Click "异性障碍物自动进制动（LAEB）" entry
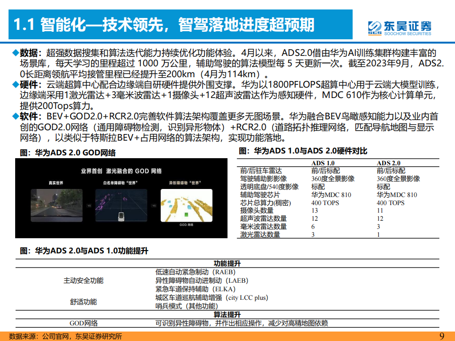455x341 pixels. (202, 280)
